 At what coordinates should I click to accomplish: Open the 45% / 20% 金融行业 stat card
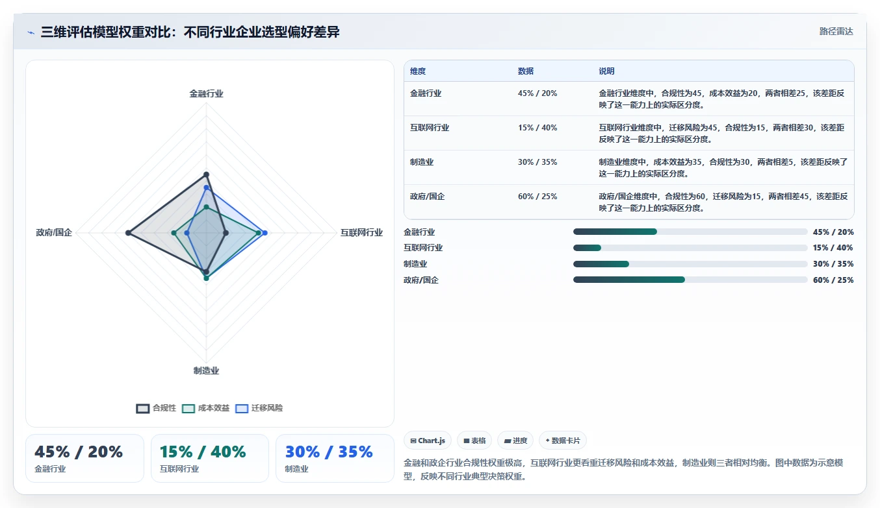[x=84, y=458]
